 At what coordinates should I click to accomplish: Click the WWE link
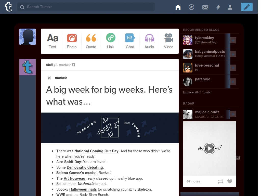(61, 194)
